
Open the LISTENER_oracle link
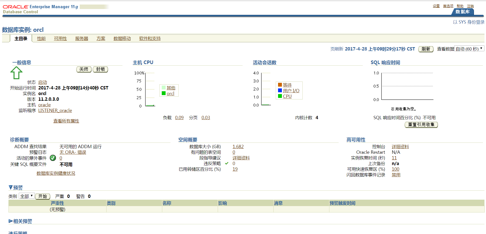pos(55,110)
